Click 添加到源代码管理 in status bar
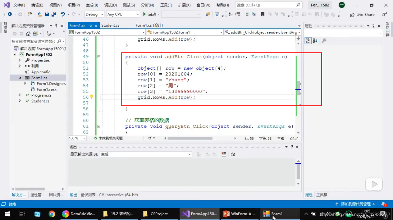393x220 pixels. click(355, 204)
